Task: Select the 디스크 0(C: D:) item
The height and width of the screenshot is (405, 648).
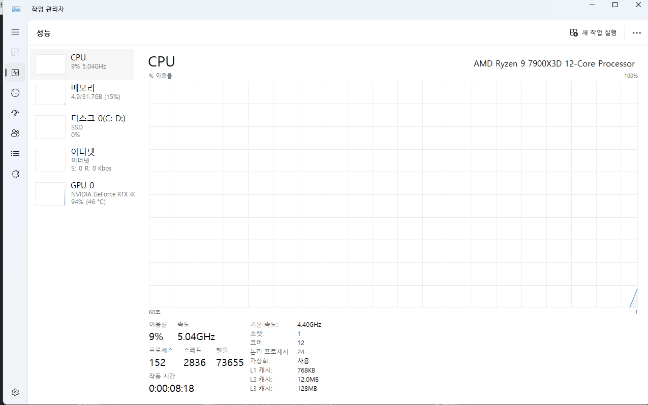Action: coord(82,126)
